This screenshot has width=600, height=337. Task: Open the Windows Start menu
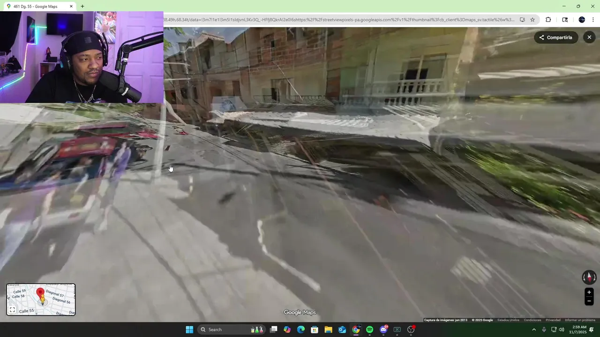189,330
